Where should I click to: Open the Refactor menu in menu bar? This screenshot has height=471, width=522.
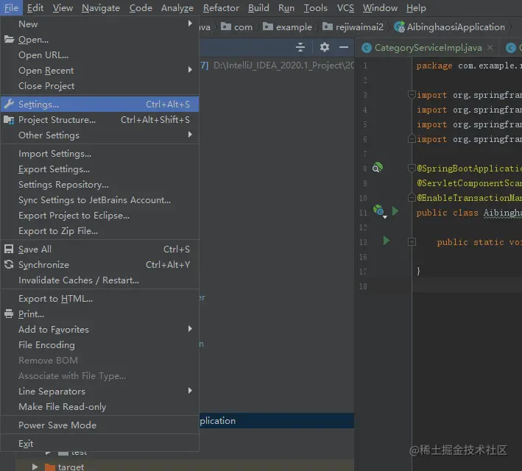coord(221,8)
